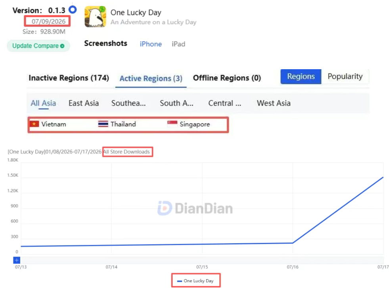Screen dimensions: 389x293
Task: Click the green dot on Update Compare
Action: (x=62, y=46)
